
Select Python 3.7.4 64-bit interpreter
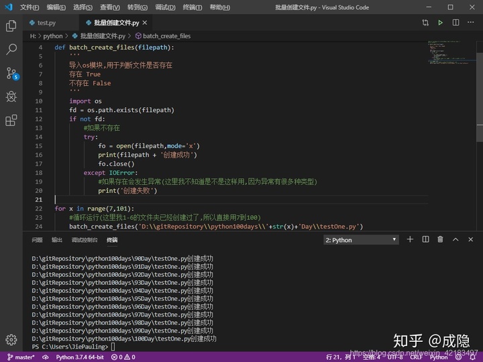pyautogui.click(x=80, y=357)
